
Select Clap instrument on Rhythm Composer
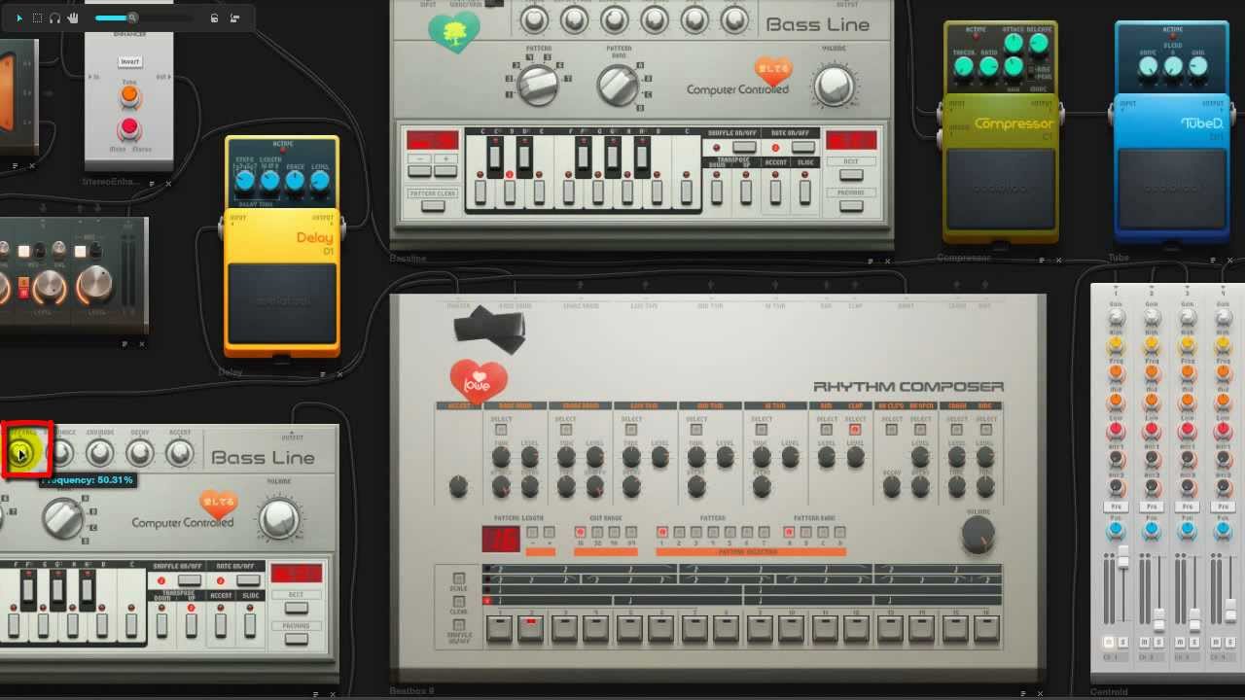coord(855,429)
